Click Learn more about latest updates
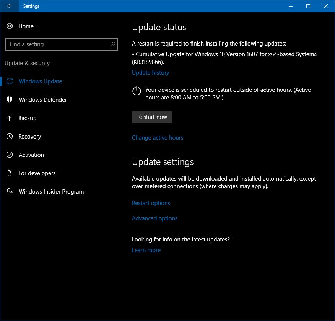 click(146, 250)
